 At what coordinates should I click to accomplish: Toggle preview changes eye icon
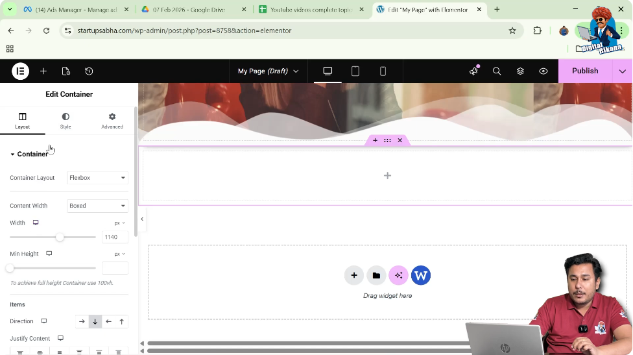pos(543,71)
